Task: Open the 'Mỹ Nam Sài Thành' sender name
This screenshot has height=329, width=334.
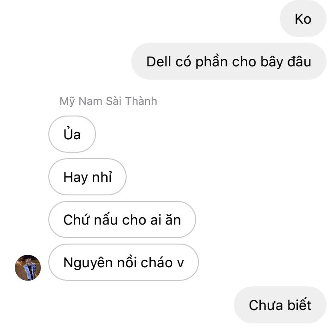Action: (108, 101)
